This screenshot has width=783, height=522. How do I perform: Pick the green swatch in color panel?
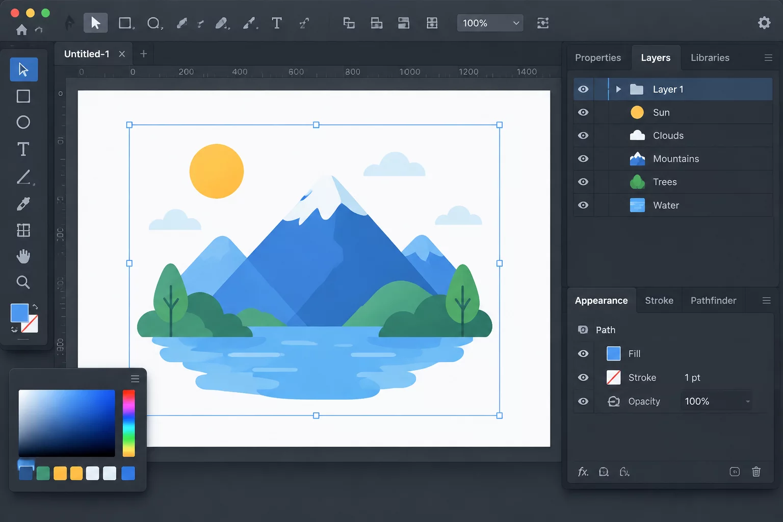[x=43, y=474]
